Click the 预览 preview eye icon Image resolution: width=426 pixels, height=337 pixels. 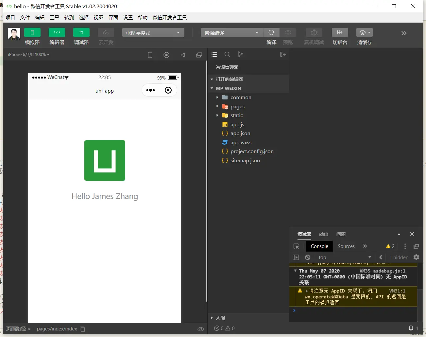tap(288, 32)
